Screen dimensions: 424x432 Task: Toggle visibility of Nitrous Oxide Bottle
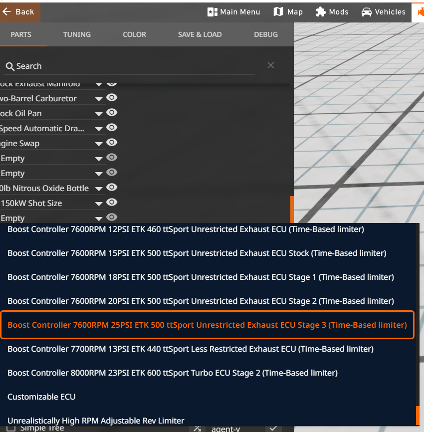click(x=112, y=188)
